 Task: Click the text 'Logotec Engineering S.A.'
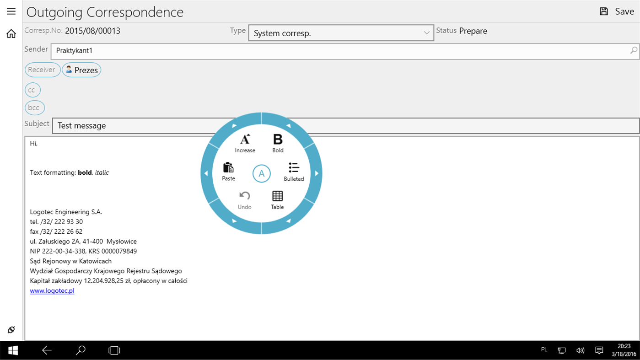[66, 212]
